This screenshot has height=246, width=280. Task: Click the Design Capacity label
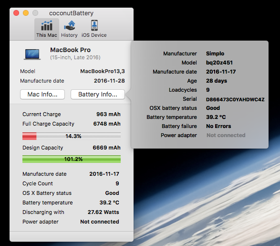42,148
